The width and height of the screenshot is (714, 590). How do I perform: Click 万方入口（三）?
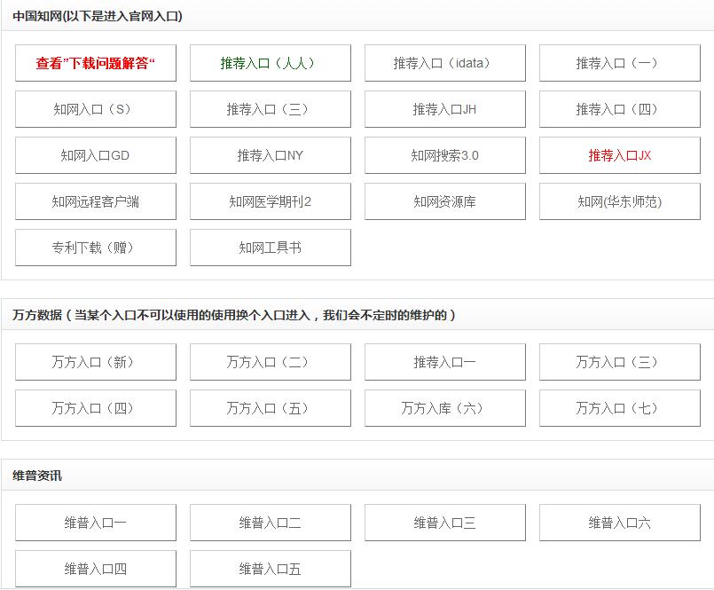(x=620, y=362)
